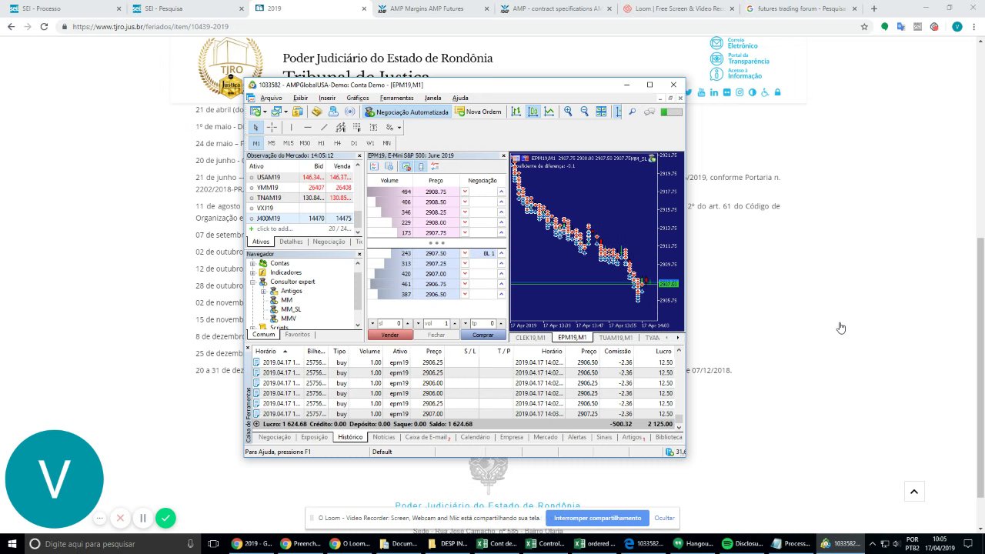Open the Inserir menu
This screenshot has width=985, height=554.
coord(327,98)
